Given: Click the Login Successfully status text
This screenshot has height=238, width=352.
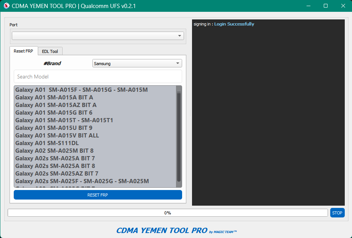Looking at the screenshot, I should pyautogui.click(x=234, y=24).
